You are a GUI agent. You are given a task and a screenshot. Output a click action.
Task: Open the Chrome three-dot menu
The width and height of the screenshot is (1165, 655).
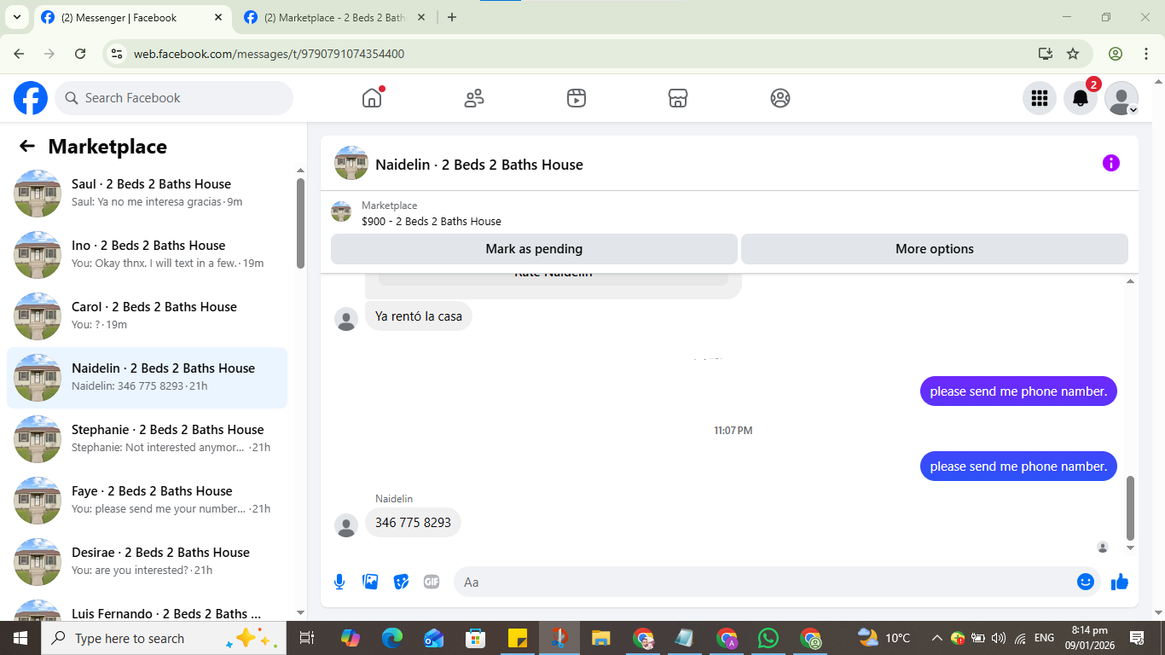tap(1146, 54)
